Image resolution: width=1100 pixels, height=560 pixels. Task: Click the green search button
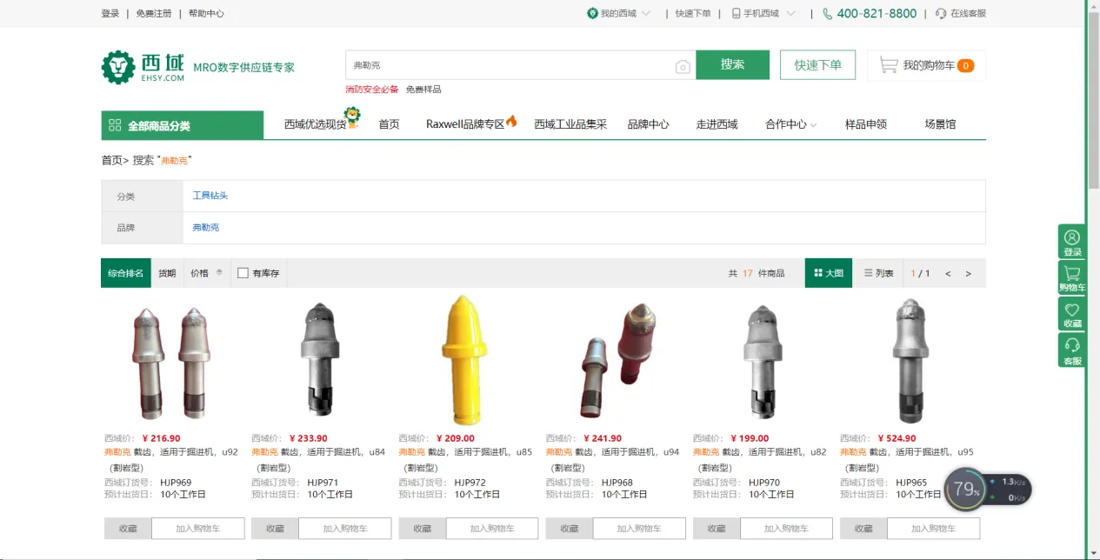[732, 65]
